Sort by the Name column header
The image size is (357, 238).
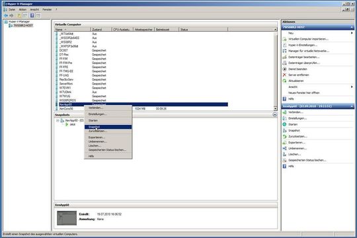pos(73,30)
